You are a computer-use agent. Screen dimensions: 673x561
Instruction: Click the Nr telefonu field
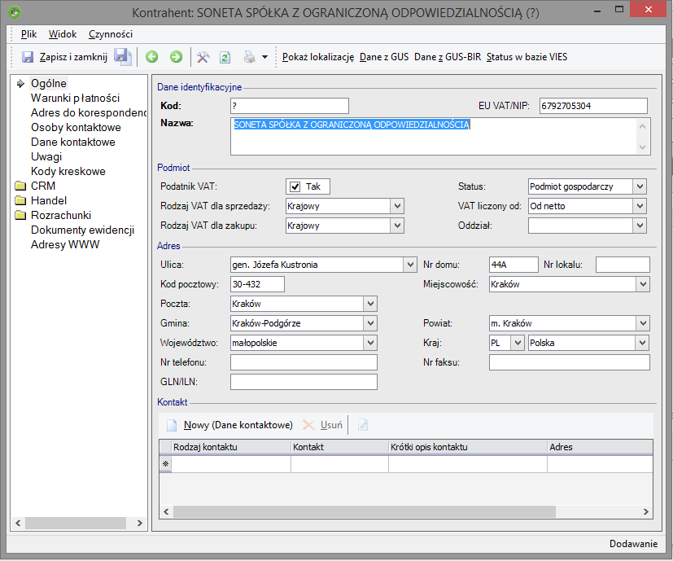(304, 362)
